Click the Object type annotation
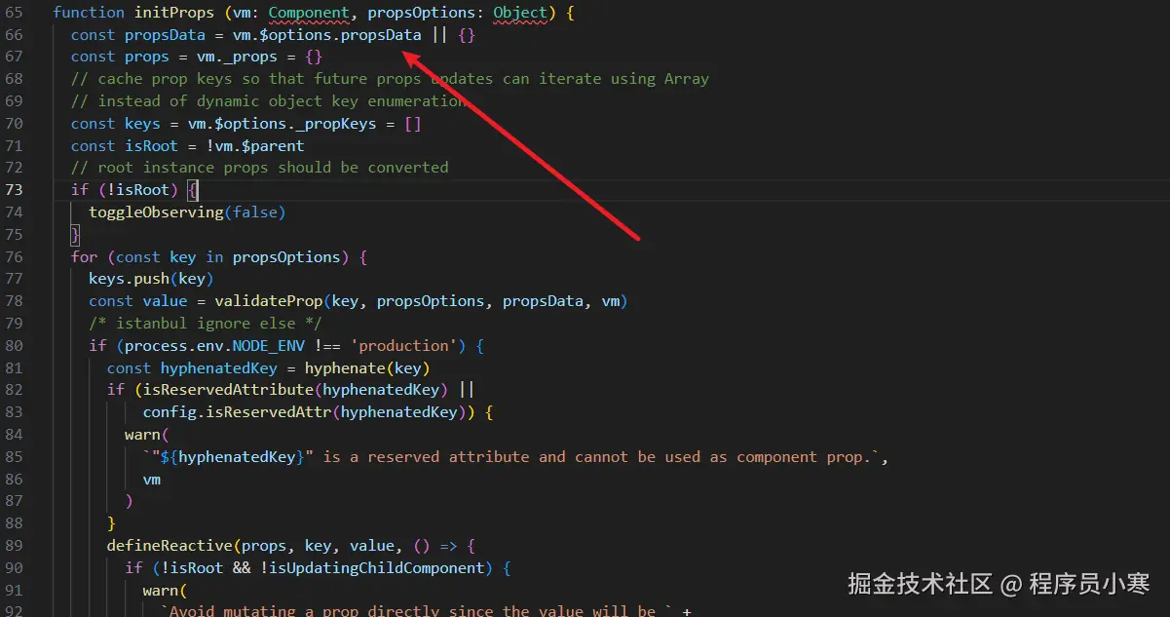 [x=521, y=13]
